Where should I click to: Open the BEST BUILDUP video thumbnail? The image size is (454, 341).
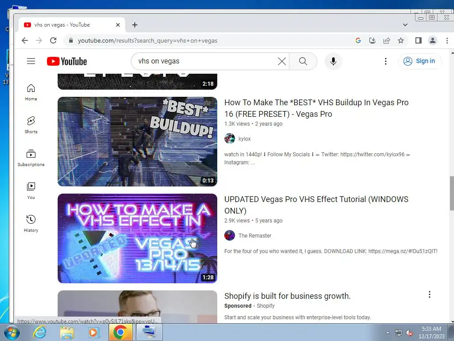(137, 142)
